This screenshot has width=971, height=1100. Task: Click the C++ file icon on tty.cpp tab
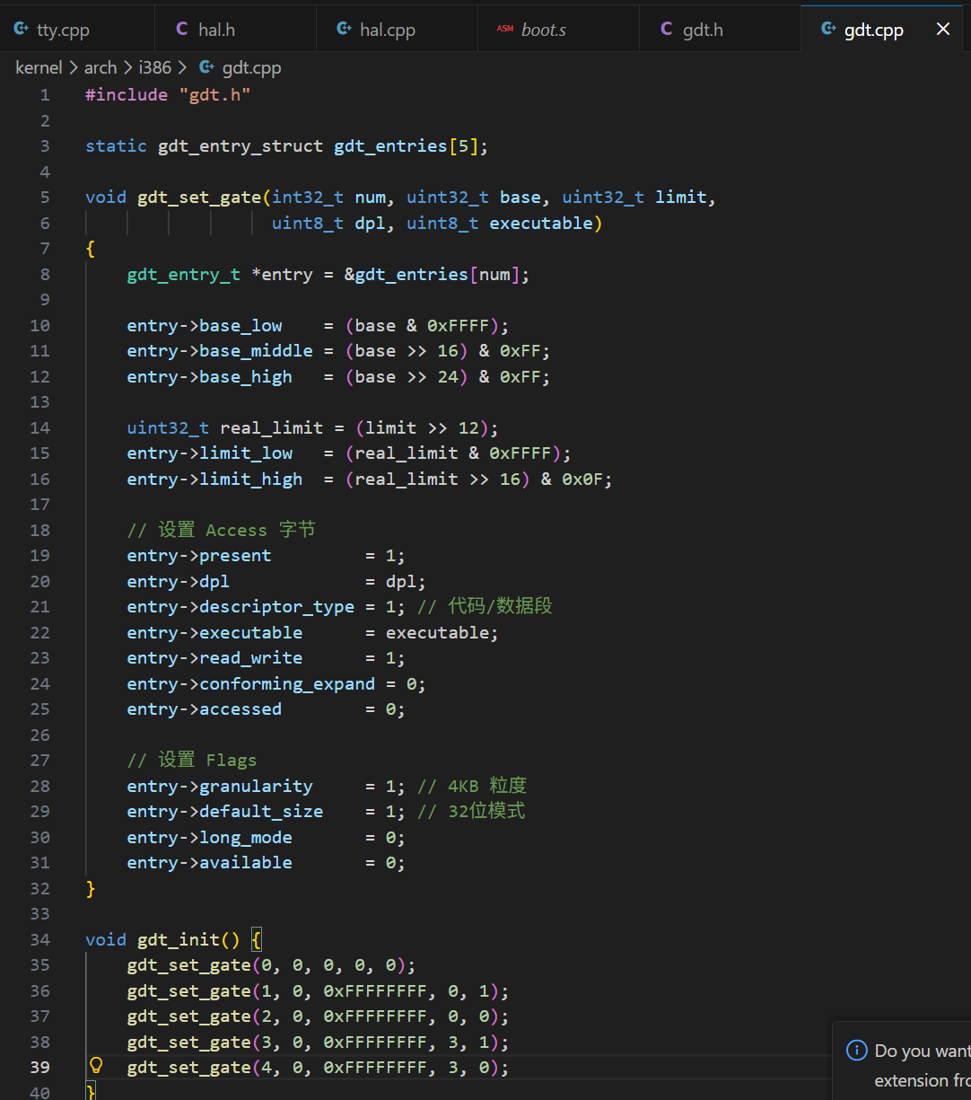(22, 30)
